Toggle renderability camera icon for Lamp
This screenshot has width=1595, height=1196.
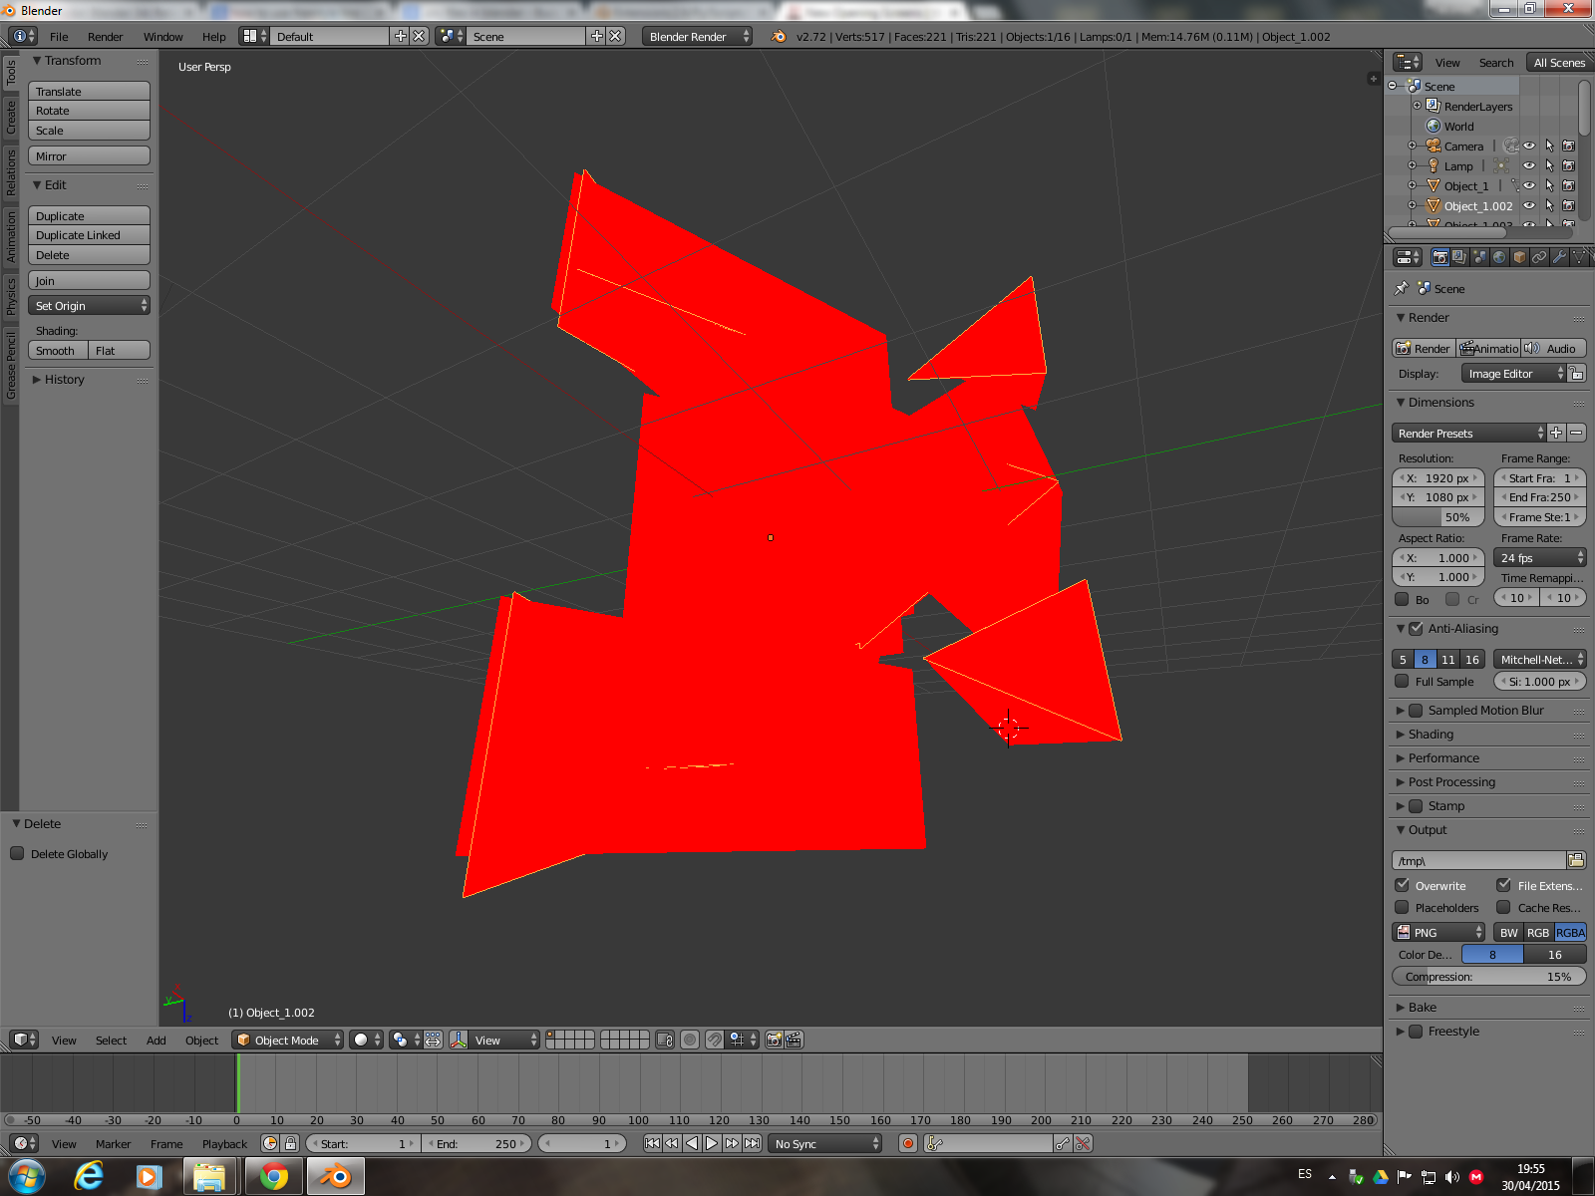click(1568, 165)
